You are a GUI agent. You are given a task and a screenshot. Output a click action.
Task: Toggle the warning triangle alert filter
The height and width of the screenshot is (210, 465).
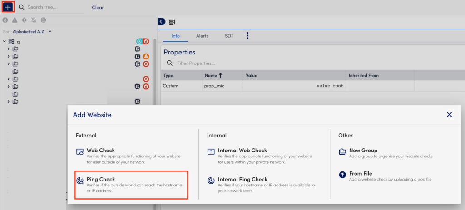coord(15,20)
